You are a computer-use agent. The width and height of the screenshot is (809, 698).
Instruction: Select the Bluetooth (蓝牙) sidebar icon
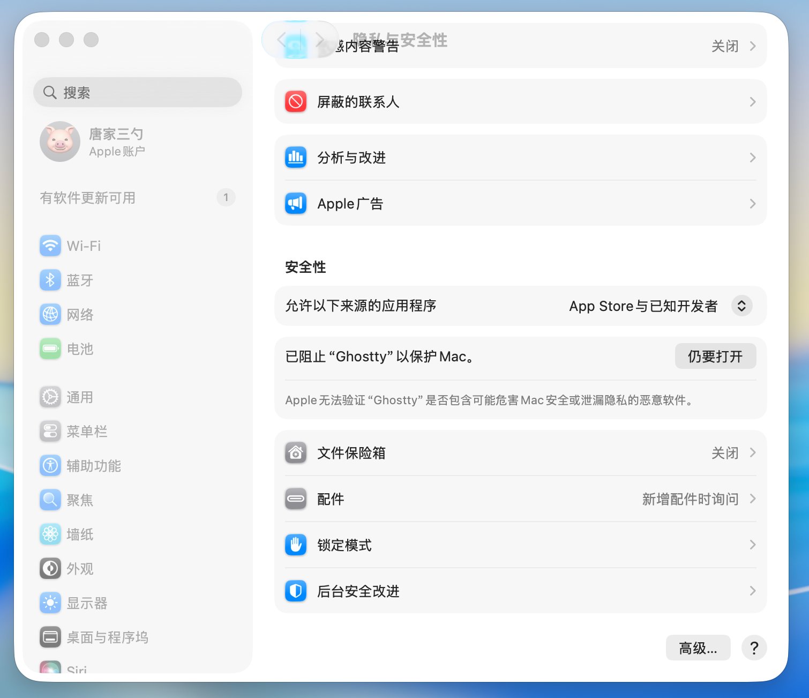coord(50,280)
